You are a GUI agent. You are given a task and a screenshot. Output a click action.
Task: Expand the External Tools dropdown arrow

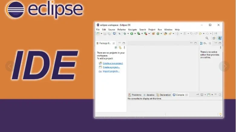tap(149, 34)
